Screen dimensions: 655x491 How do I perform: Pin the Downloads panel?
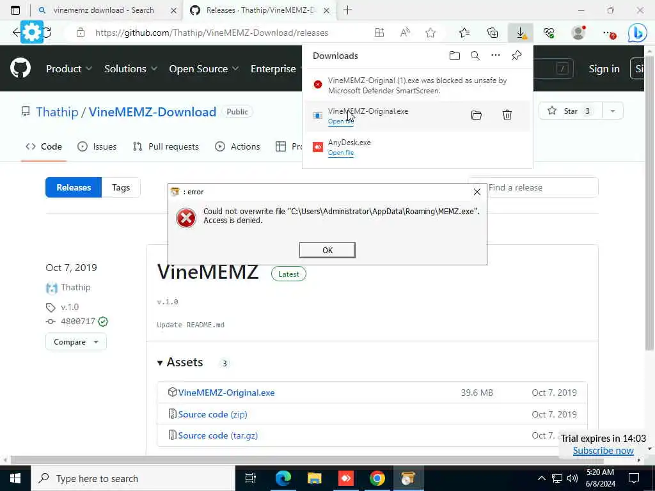(x=516, y=56)
